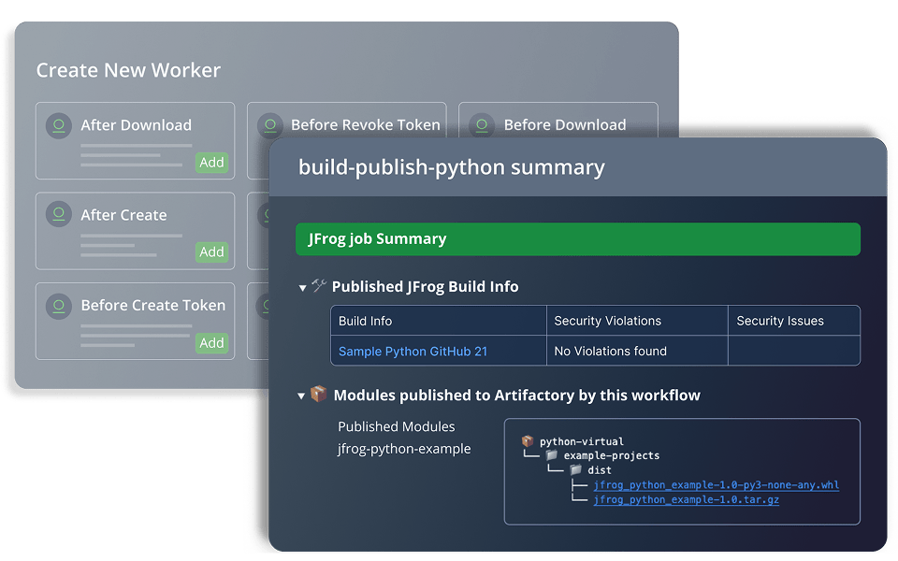
Task: Open the Sample Python GitHub 21 build link
Action: click(x=413, y=352)
